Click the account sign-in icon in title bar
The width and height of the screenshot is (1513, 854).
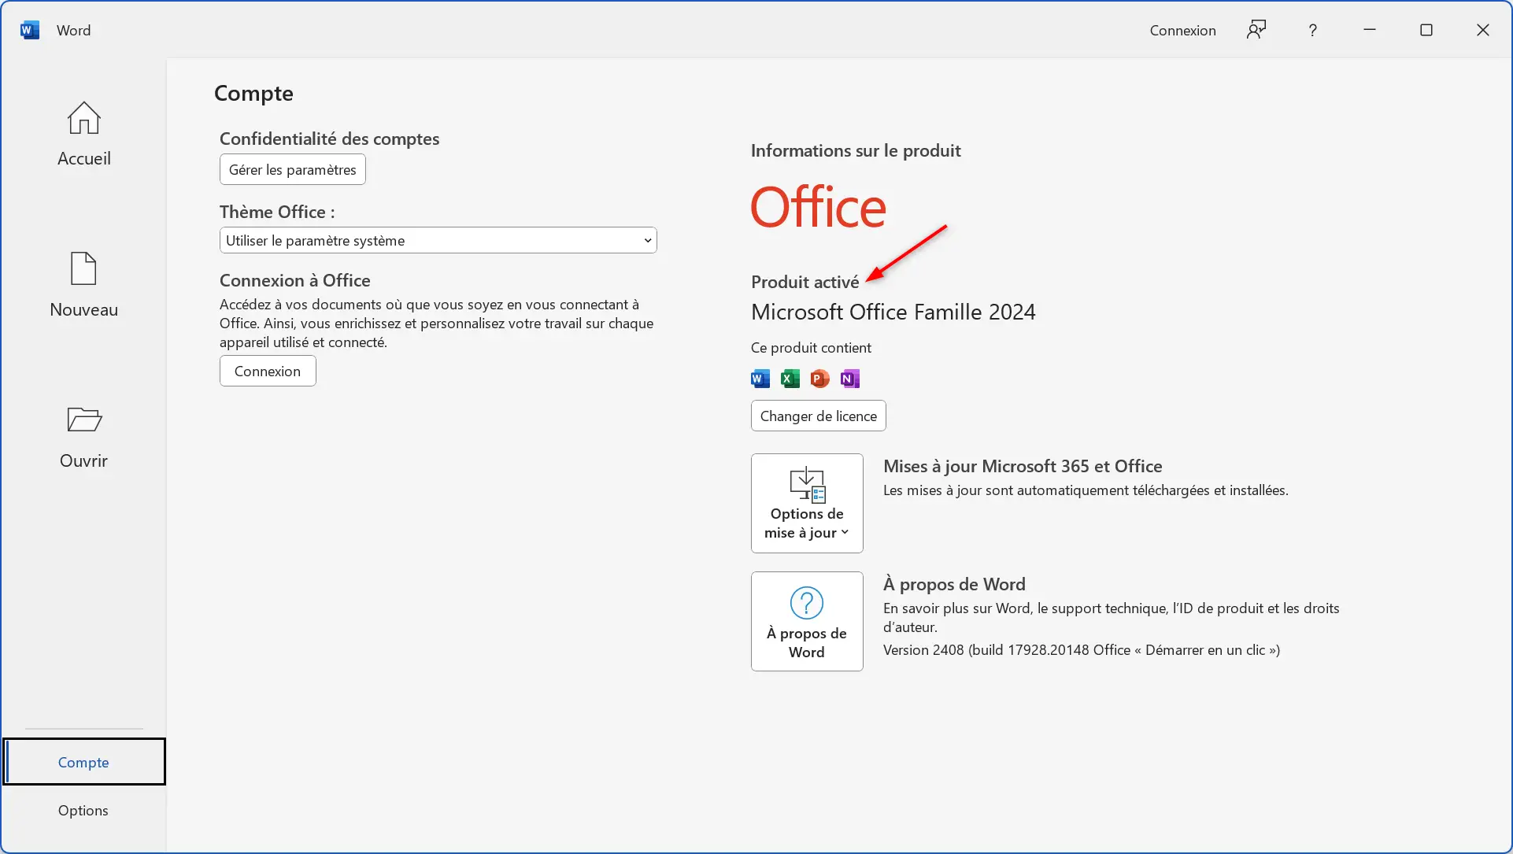pyautogui.click(x=1256, y=30)
